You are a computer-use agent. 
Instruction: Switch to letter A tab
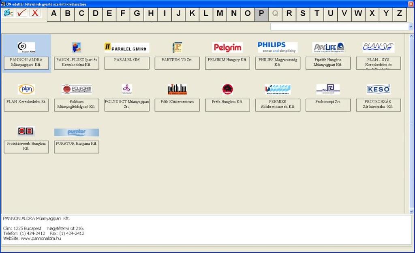pyautogui.click(x=54, y=13)
